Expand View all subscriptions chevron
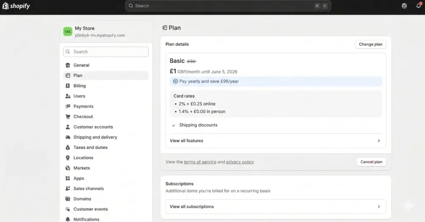Image resolution: width=425 pixels, height=222 pixels. [x=379, y=207]
